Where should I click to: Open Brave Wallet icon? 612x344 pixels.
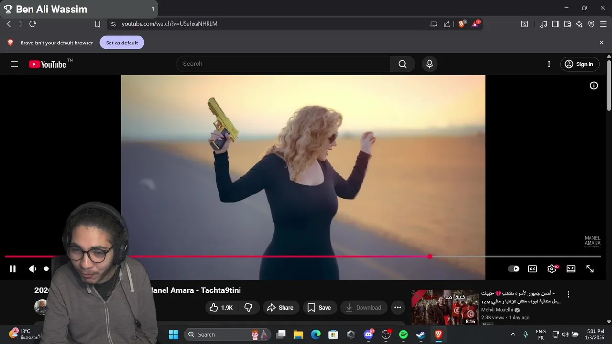(568, 24)
